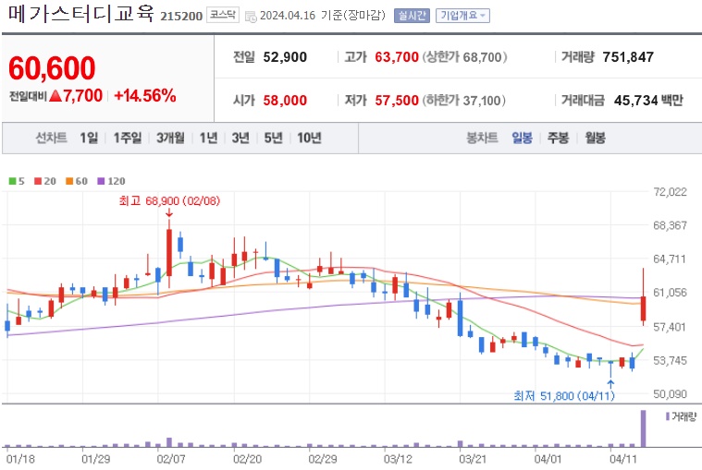Screen dimensions: 702x470
Task: Click the orange 60-day moving average swatch
Action: [x=69, y=181]
